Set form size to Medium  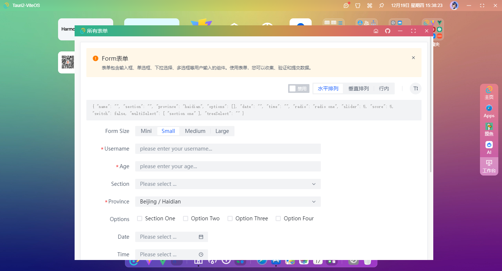click(x=195, y=131)
